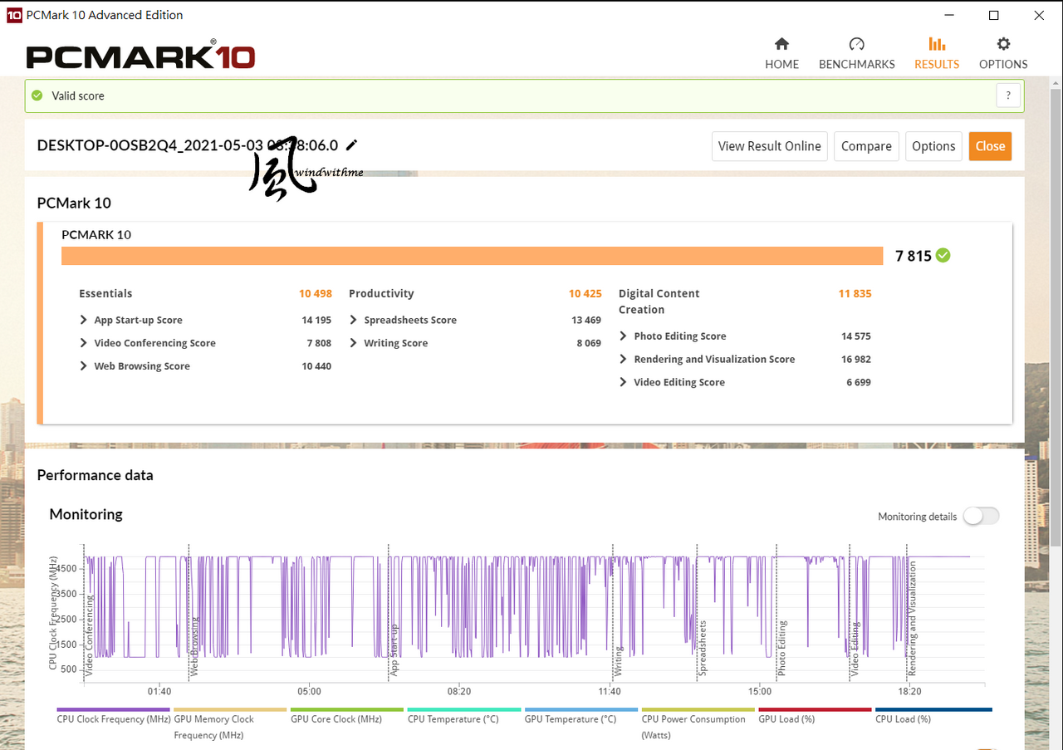The image size is (1063, 750).
Task: Click the Valid score text
Action: coord(78,96)
